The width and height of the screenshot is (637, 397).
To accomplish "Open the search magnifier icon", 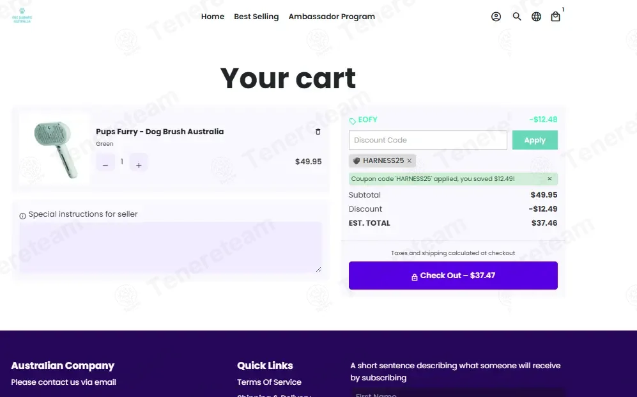I will click(x=517, y=17).
